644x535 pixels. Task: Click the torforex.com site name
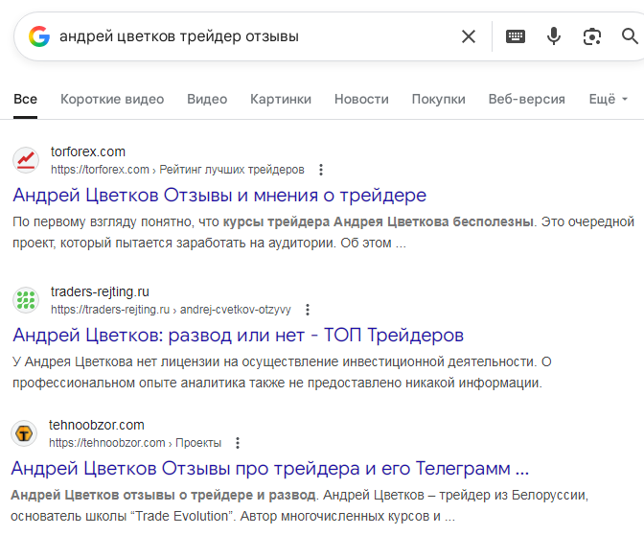click(x=88, y=151)
